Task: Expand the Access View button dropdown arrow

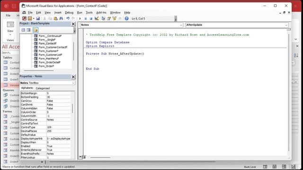Action: pos(10,34)
